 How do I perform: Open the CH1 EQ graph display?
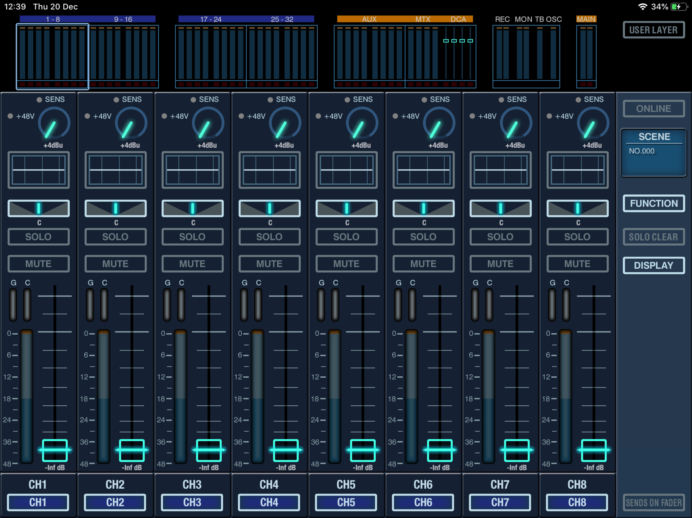point(39,170)
